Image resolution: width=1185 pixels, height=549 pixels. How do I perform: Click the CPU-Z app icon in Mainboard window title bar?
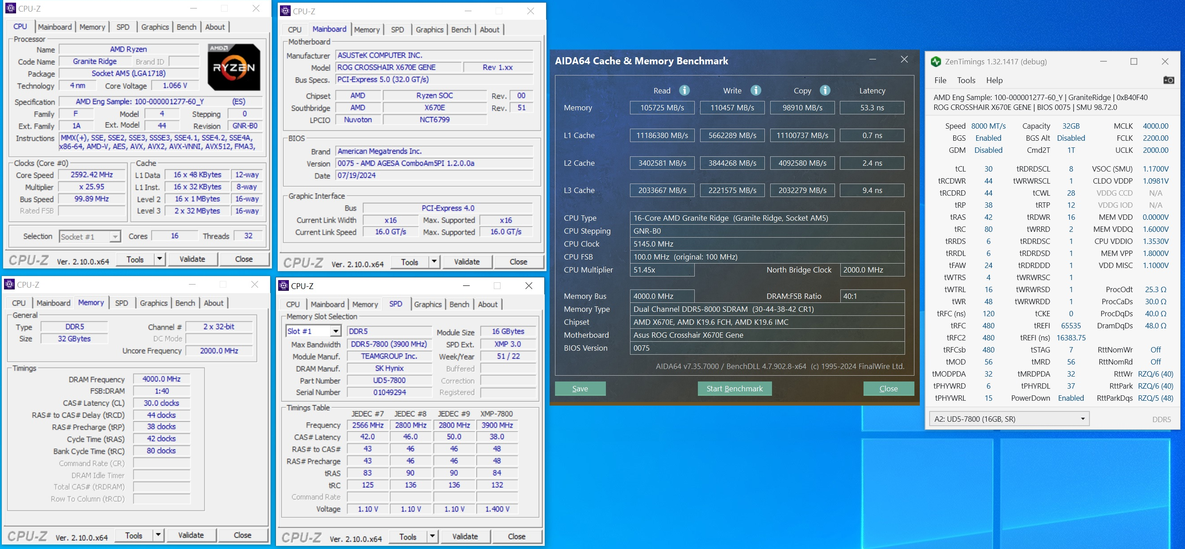tap(285, 11)
